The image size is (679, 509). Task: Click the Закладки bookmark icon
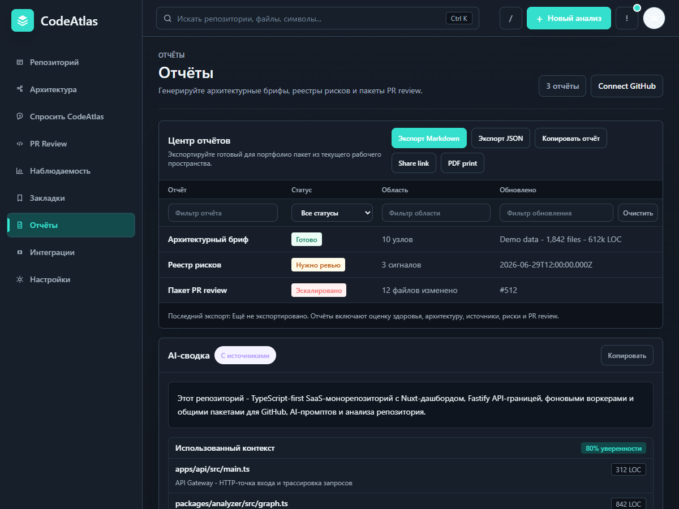point(20,198)
